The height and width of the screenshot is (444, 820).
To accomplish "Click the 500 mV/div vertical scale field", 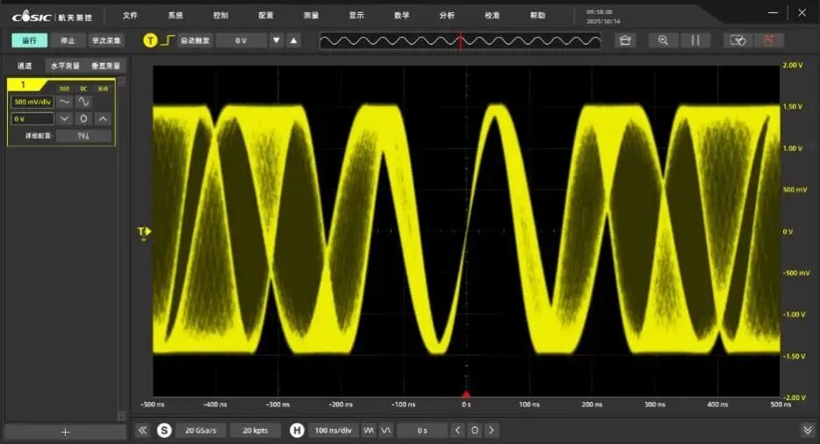I will tap(32, 102).
